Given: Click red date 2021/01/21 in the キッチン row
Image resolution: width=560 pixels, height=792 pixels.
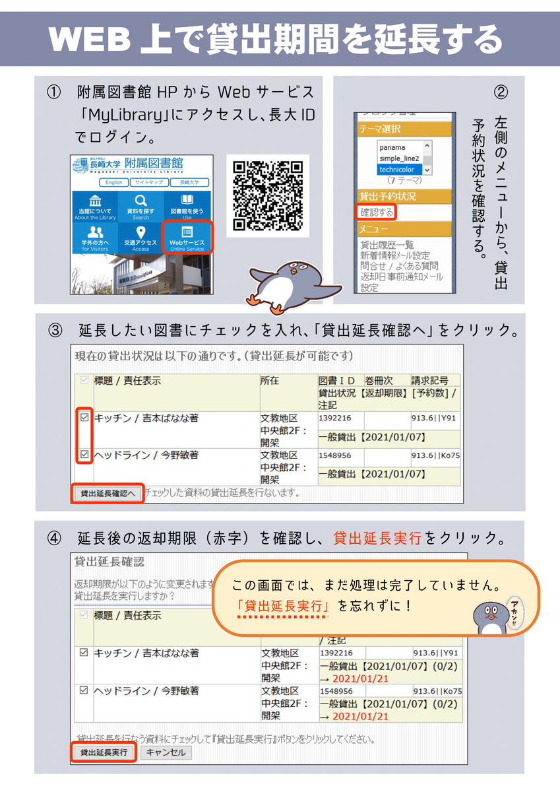Looking at the screenshot, I should coord(360,679).
